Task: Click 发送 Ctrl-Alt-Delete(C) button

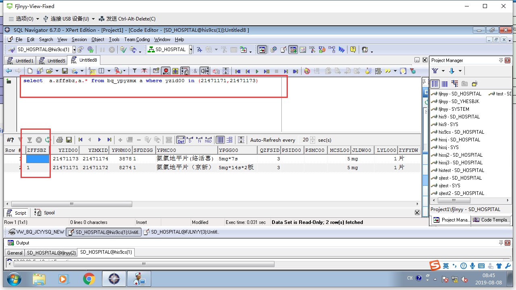Action: [x=127, y=19]
